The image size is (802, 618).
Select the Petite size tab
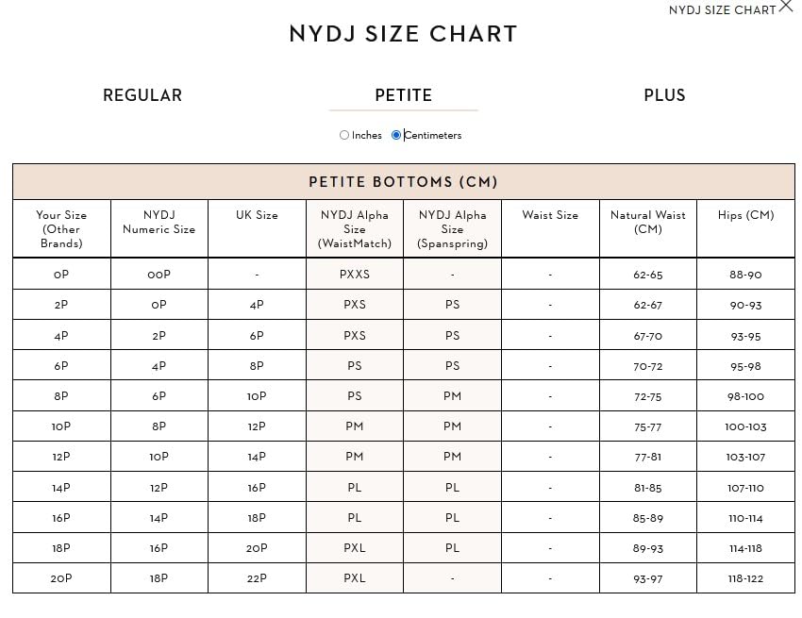pyautogui.click(x=403, y=95)
